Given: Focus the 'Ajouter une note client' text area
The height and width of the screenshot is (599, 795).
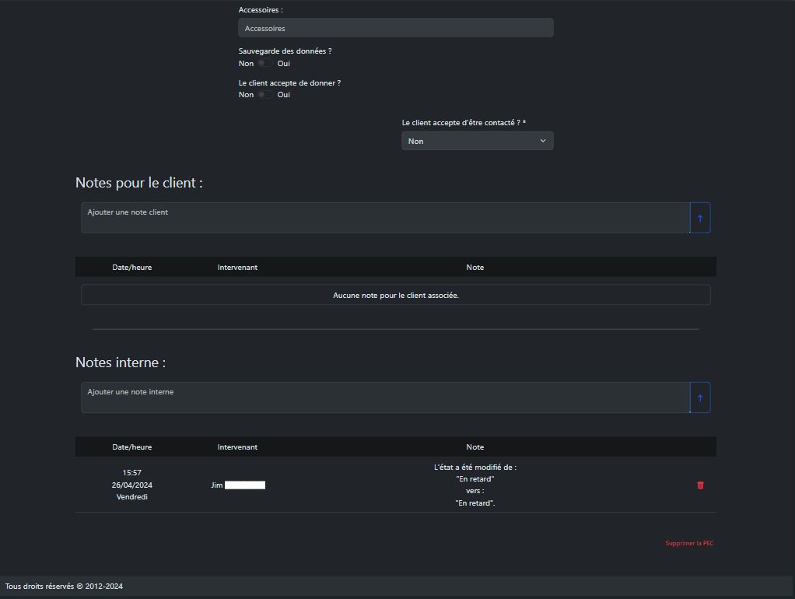Looking at the screenshot, I should [x=385, y=218].
